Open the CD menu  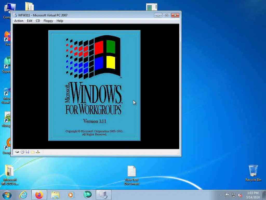pyautogui.click(x=38, y=21)
